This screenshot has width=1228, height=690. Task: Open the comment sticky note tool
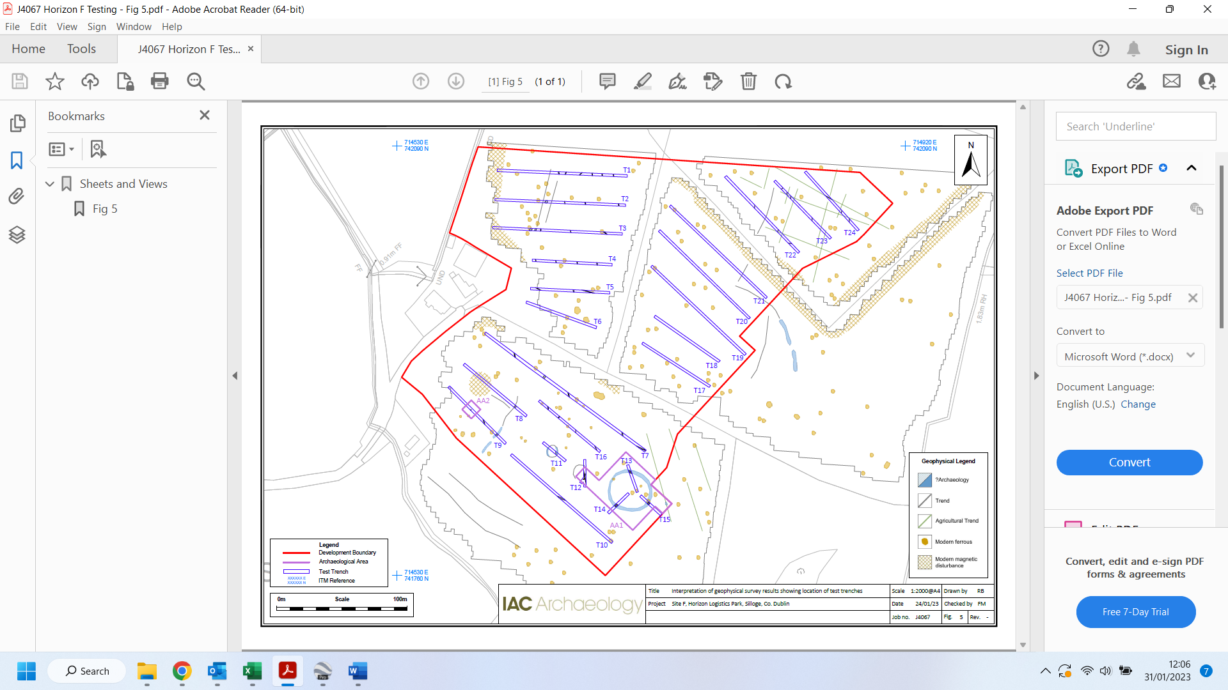607,81
